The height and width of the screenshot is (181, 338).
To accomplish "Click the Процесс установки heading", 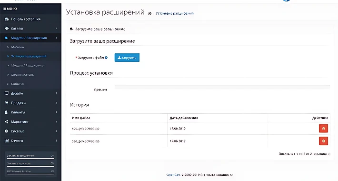I will pos(91,73).
